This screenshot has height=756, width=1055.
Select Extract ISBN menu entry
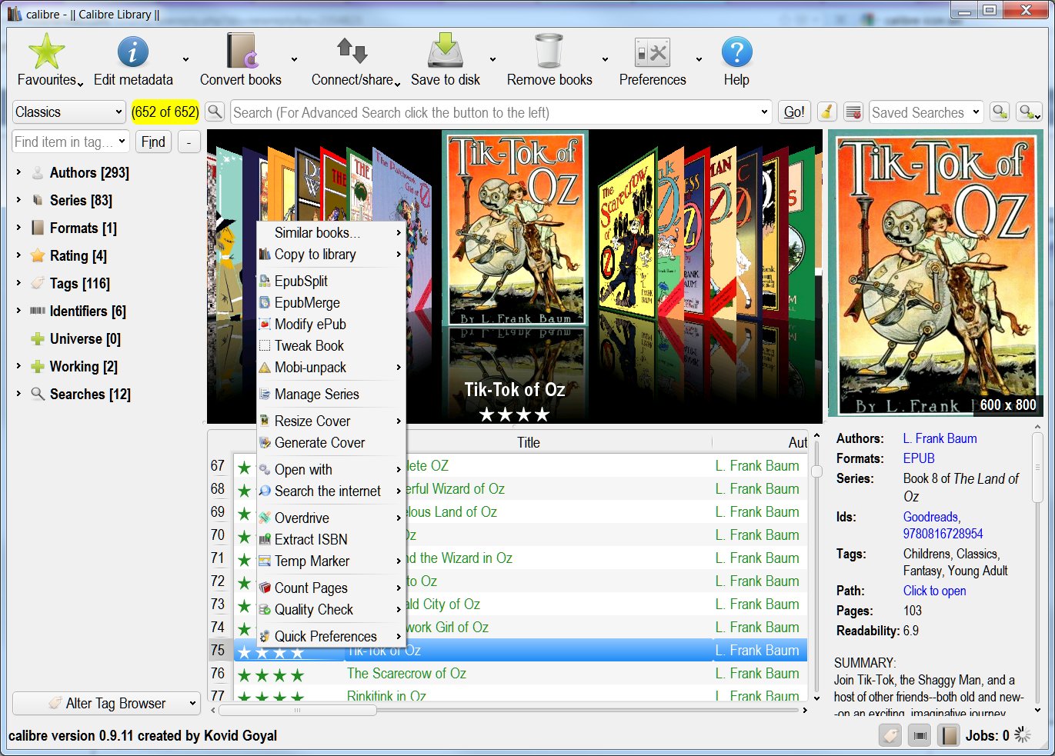[331, 540]
